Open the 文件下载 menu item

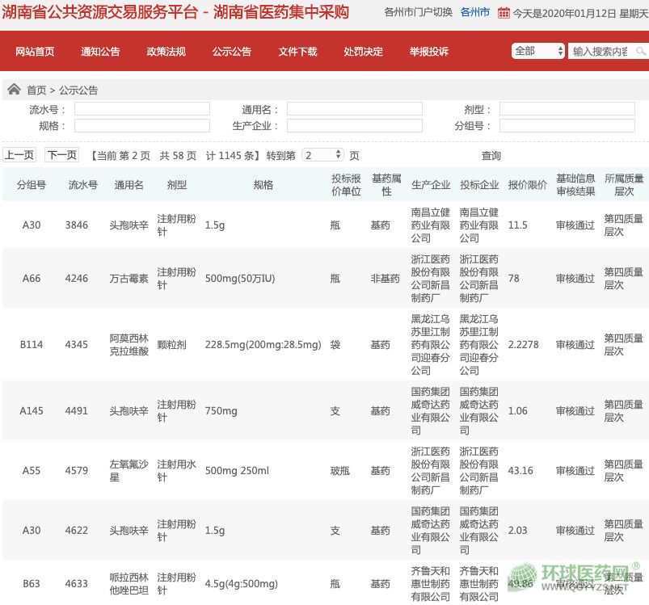297,52
